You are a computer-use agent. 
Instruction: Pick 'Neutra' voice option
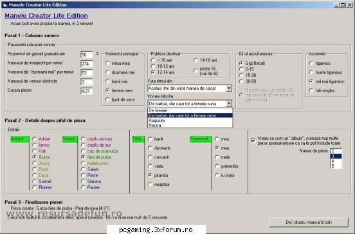pyautogui.click(x=190, y=125)
